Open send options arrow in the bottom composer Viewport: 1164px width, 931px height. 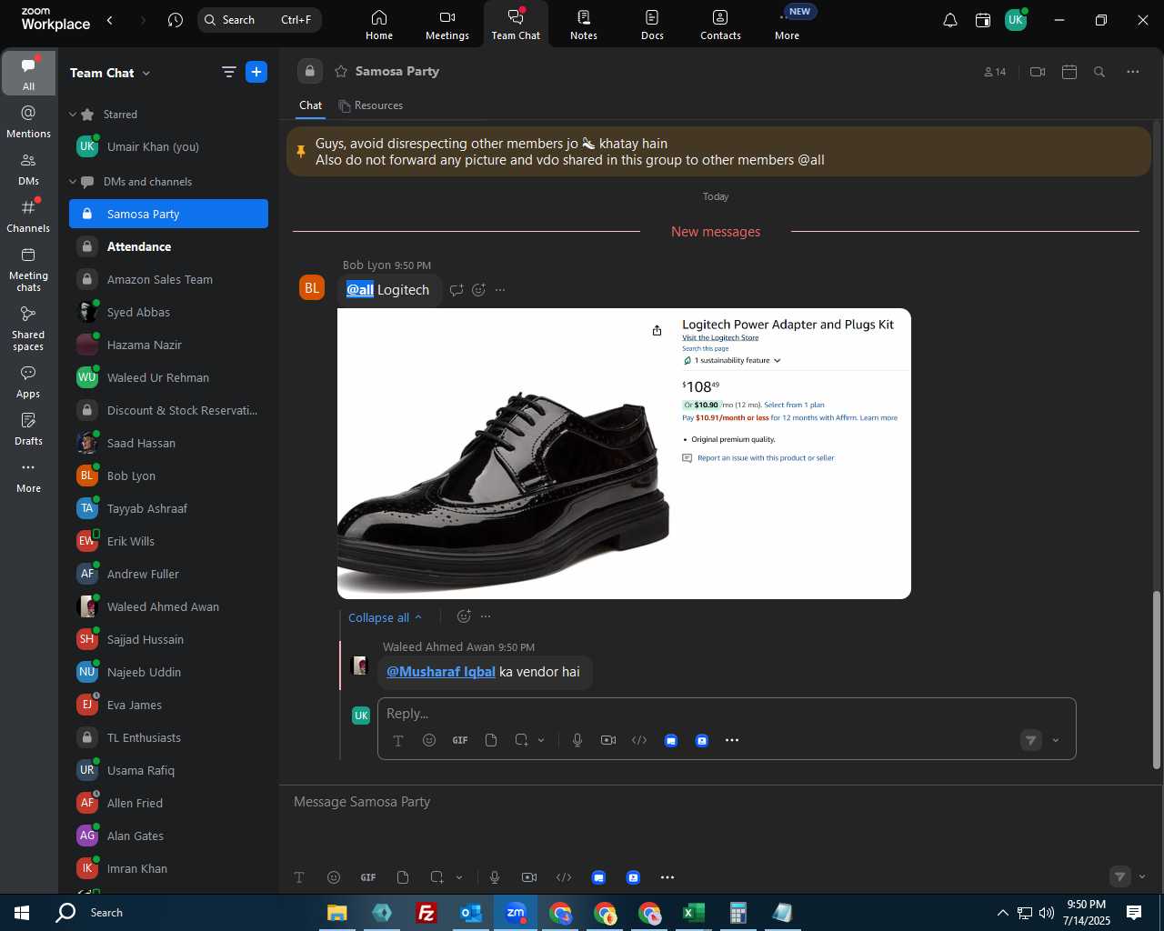click(x=1142, y=877)
